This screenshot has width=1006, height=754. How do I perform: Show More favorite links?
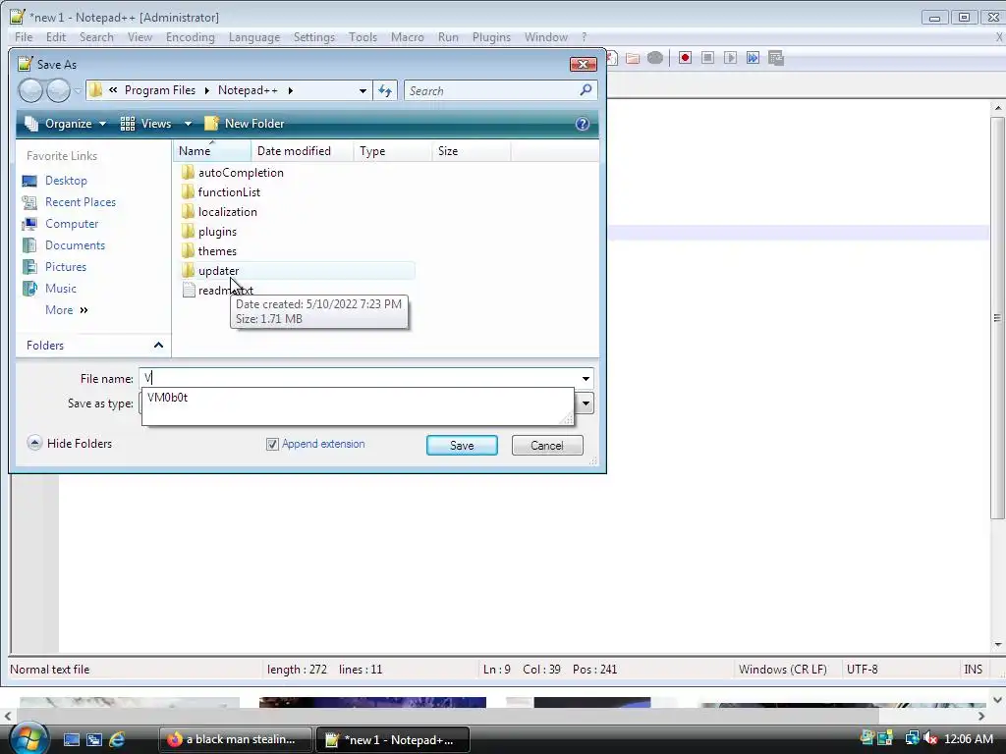click(66, 310)
